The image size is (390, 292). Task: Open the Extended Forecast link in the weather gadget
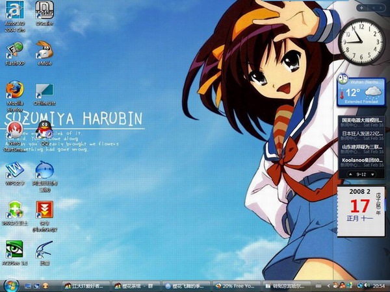361,102
